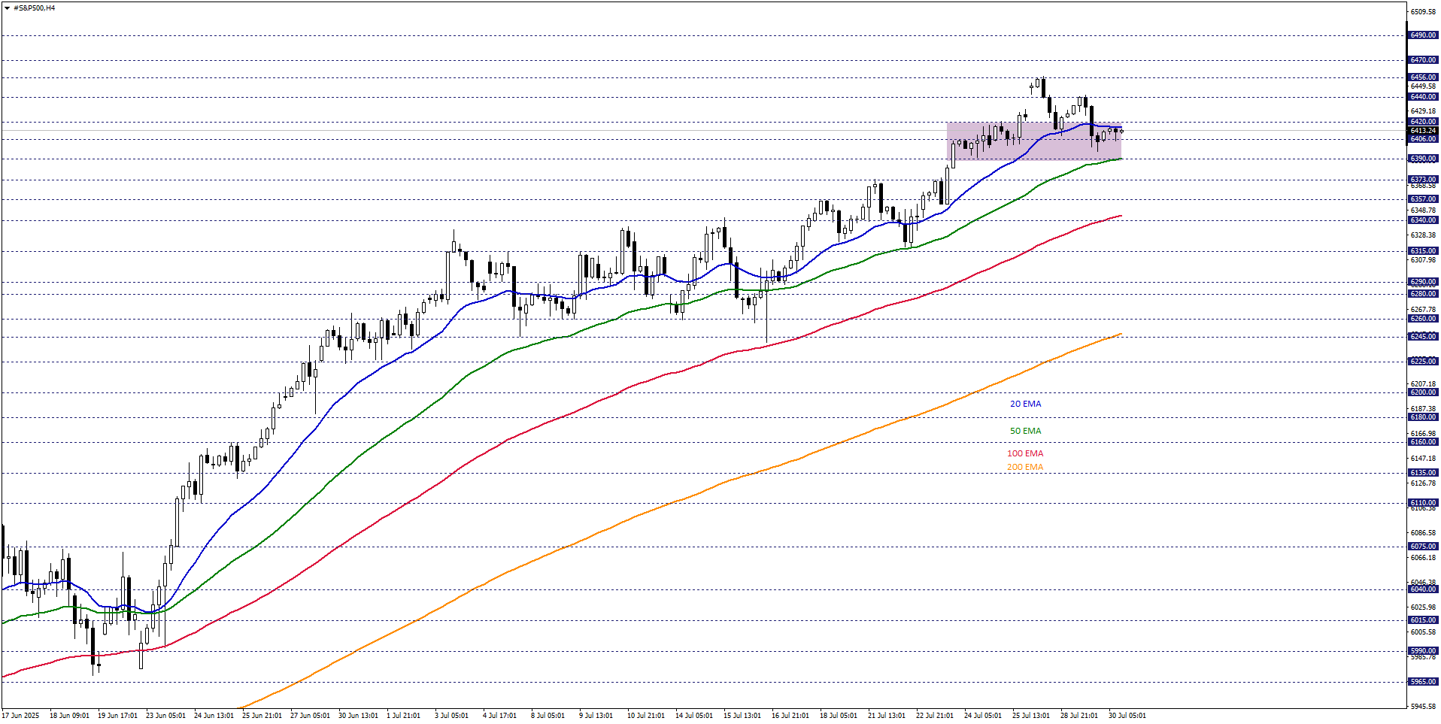Click the 16 Jul 21:01 time axis label
The width and height of the screenshot is (1441, 724).
coord(790,716)
